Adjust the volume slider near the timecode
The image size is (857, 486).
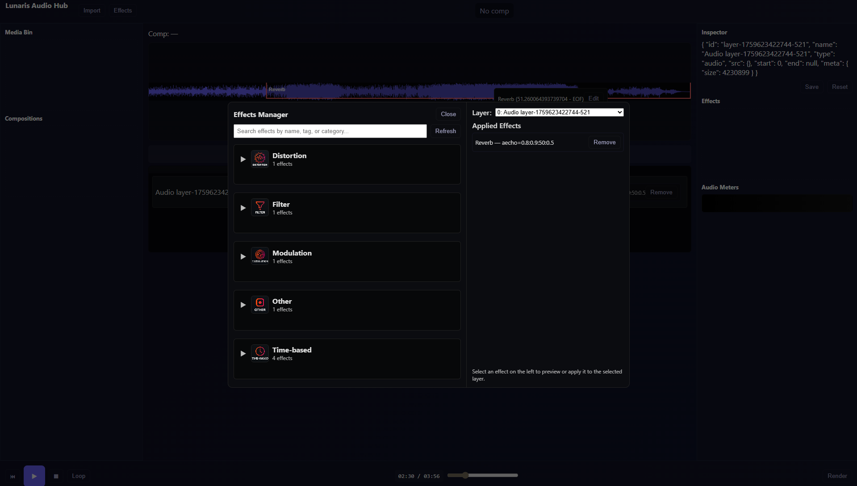click(x=466, y=475)
